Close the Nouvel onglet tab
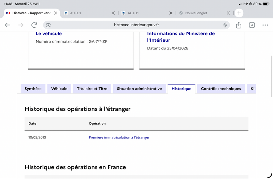273x179 pixels. click(228, 13)
